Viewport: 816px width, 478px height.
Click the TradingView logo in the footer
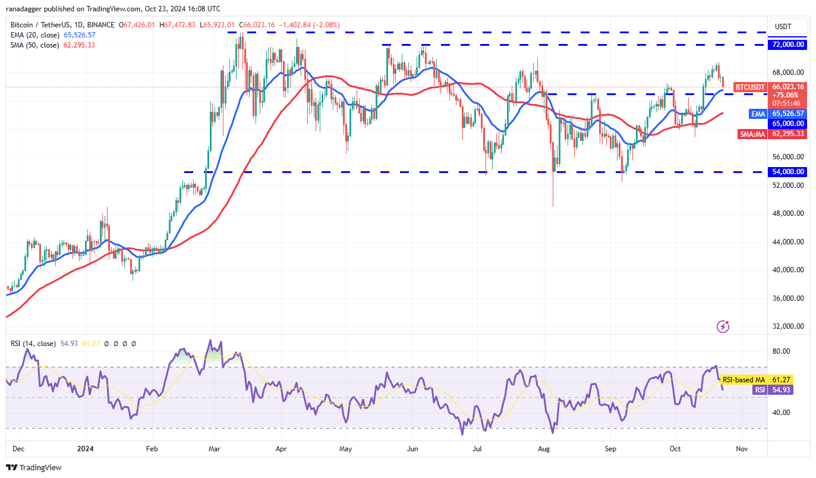(x=34, y=467)
